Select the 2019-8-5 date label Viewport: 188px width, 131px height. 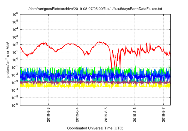tap(106, 115)
